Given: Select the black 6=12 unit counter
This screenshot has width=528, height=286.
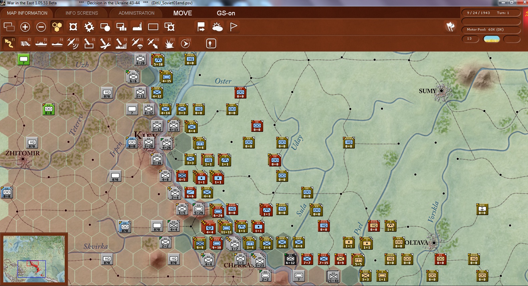Looking at the screenshot, I should [290, 259].
